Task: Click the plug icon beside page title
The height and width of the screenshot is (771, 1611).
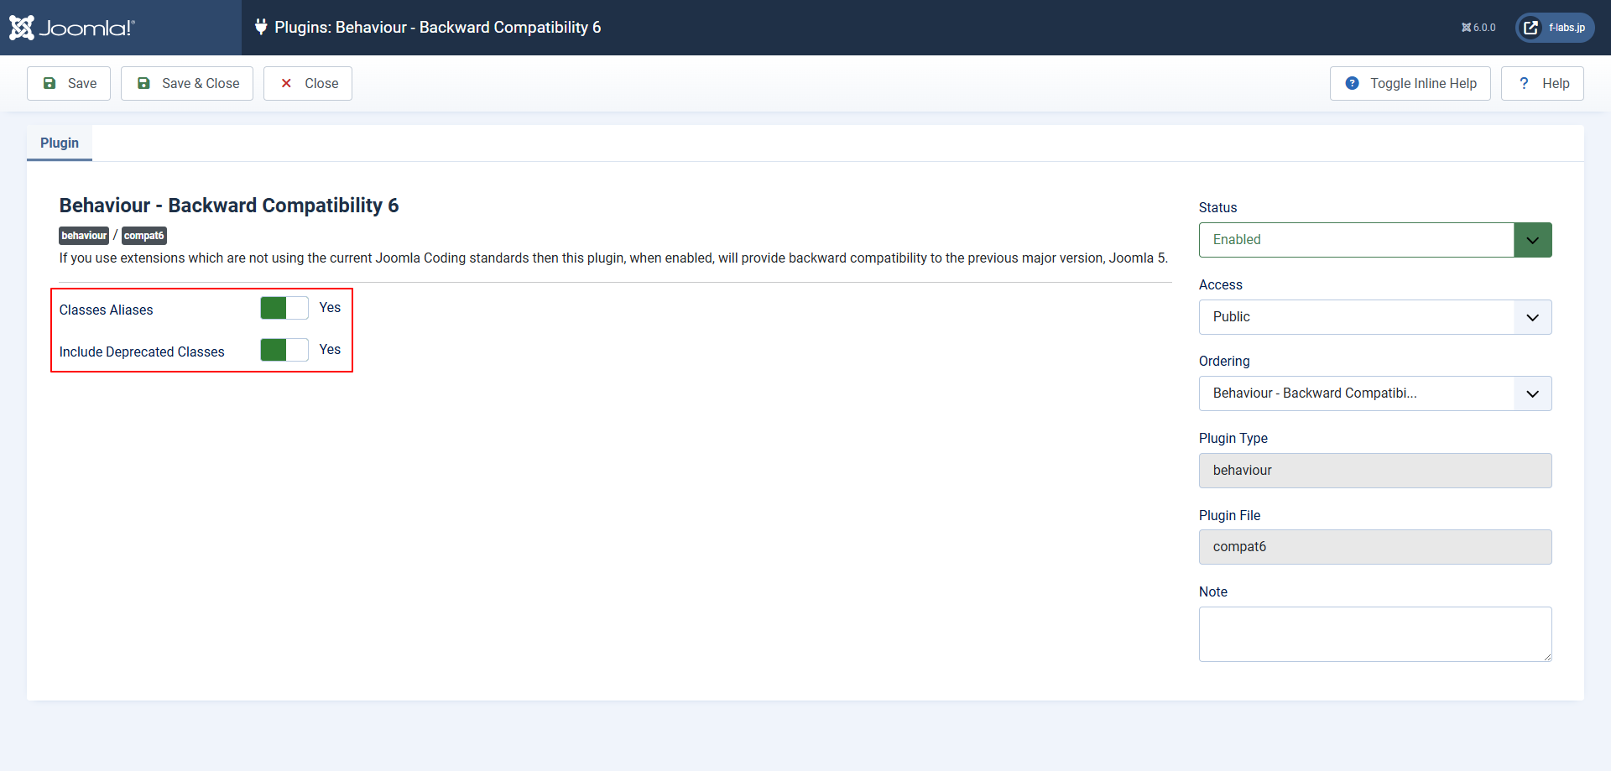Action: (x=261, y=27)
